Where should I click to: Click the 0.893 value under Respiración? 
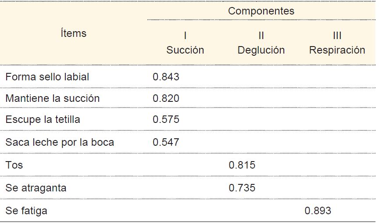(x=318, y=211)
